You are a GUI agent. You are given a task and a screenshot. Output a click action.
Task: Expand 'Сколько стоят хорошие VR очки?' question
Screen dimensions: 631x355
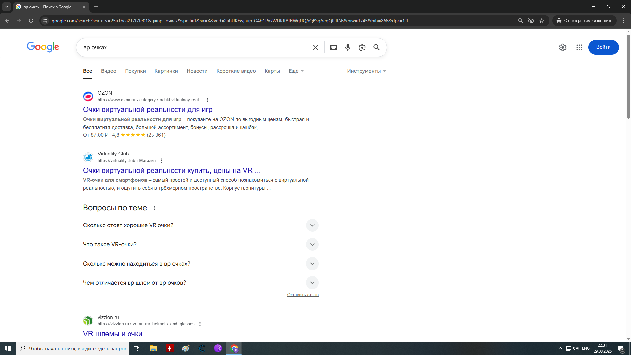312,225
